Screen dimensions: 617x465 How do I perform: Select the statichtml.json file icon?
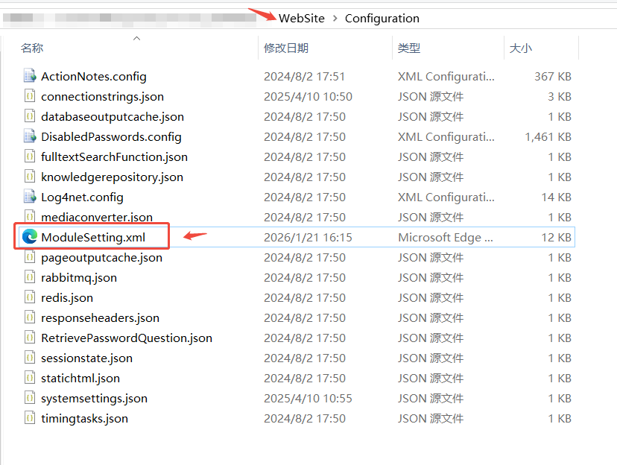pos(30,377)
